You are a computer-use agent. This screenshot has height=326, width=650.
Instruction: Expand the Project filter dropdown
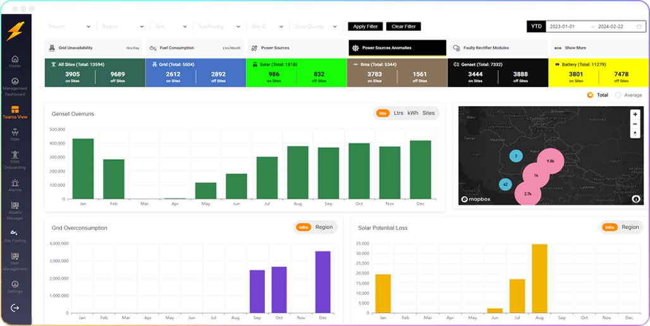click(x=70, y=27)
